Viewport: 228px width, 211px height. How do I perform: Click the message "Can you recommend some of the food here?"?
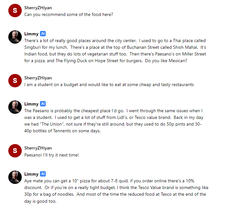[68, 14]
